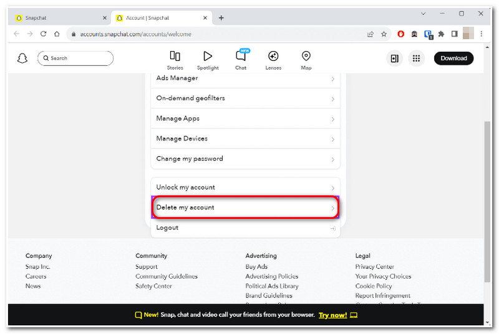Expand the Change my password chevron
The height and width of the screenshot is (334, 499).
click(x=333, y=159)
